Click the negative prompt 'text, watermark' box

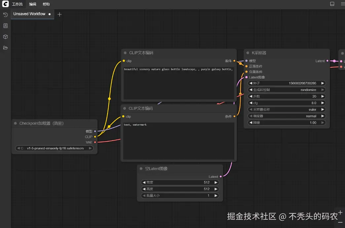[179, 141]
